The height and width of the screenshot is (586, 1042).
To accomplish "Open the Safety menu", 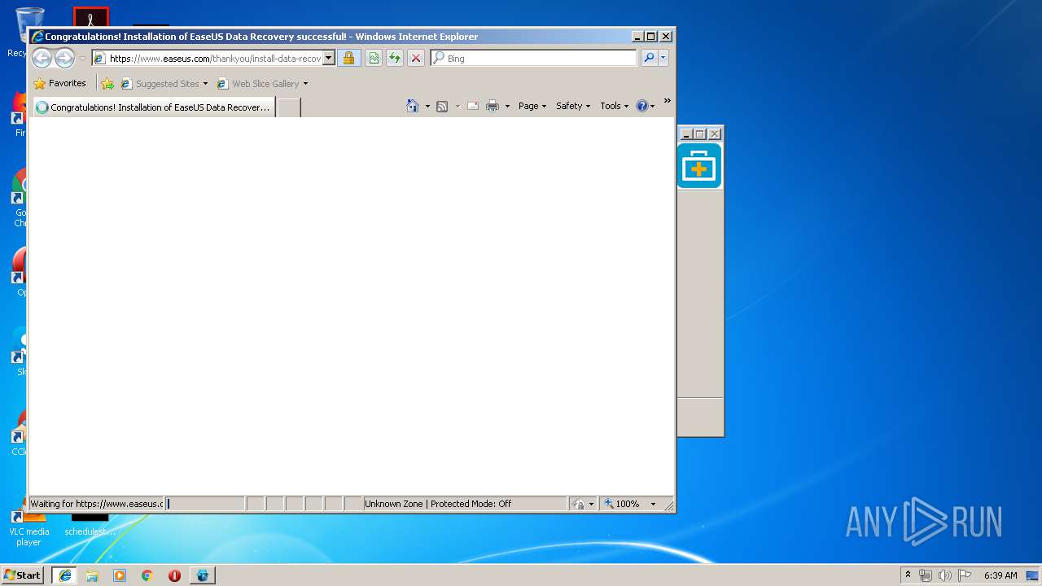I will [573, 106].
